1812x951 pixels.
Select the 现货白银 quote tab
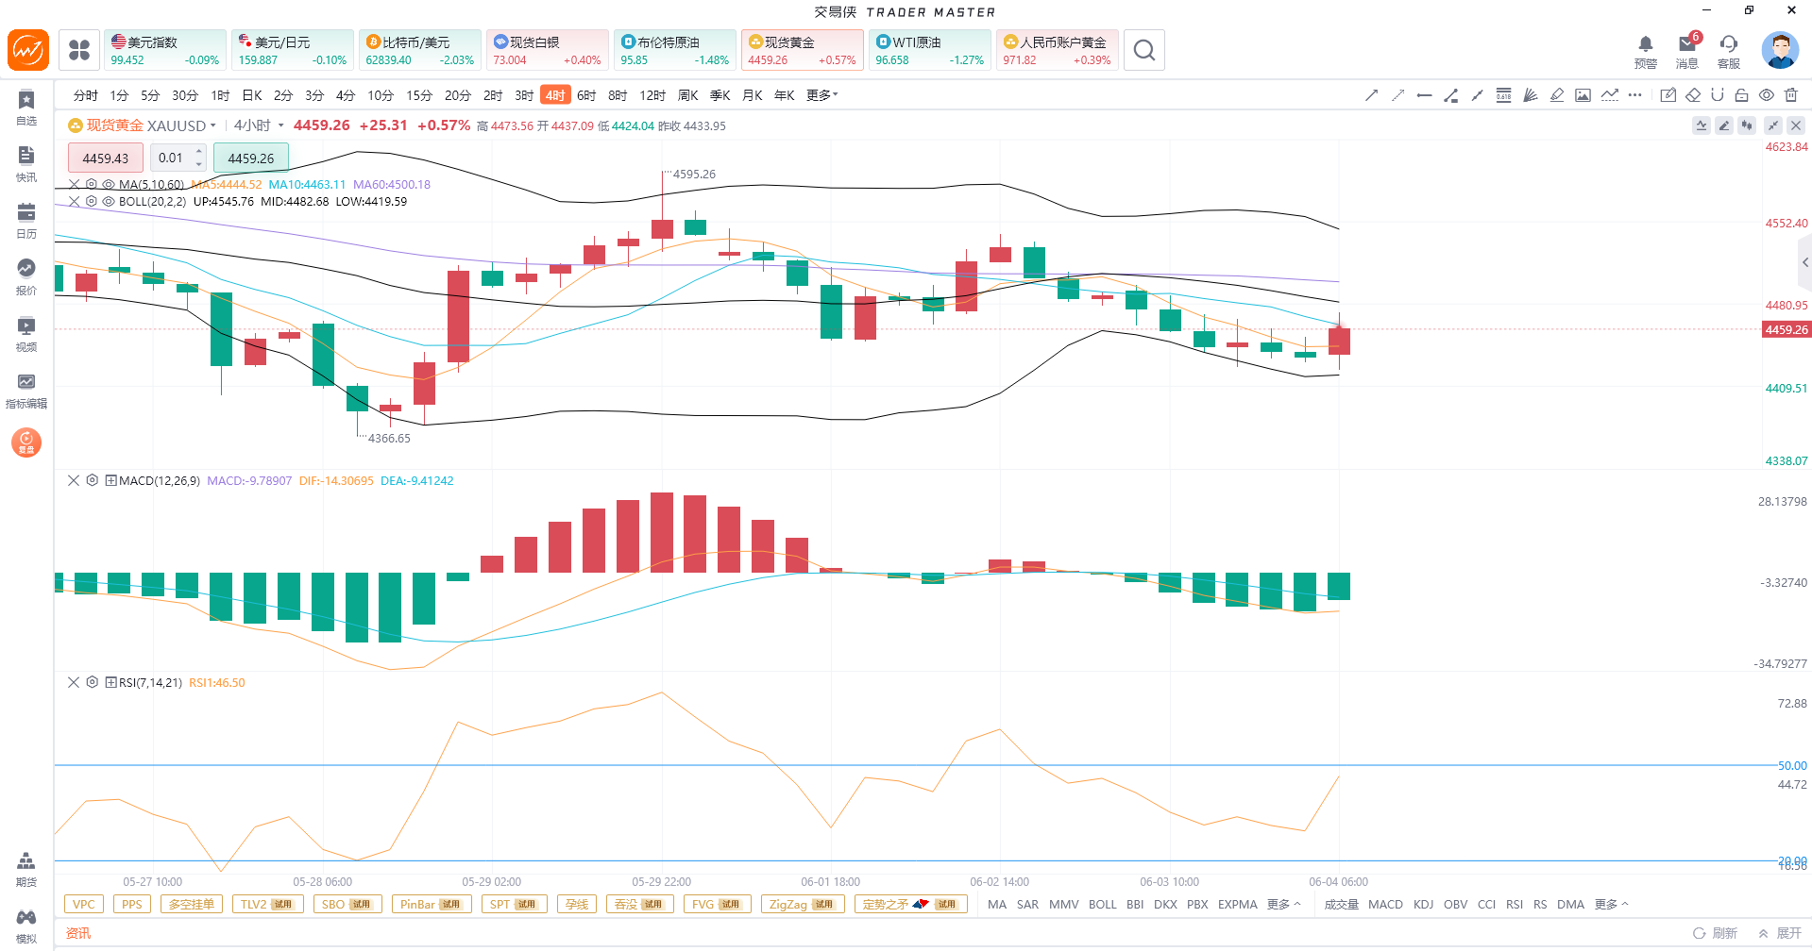tap(547, 50)
